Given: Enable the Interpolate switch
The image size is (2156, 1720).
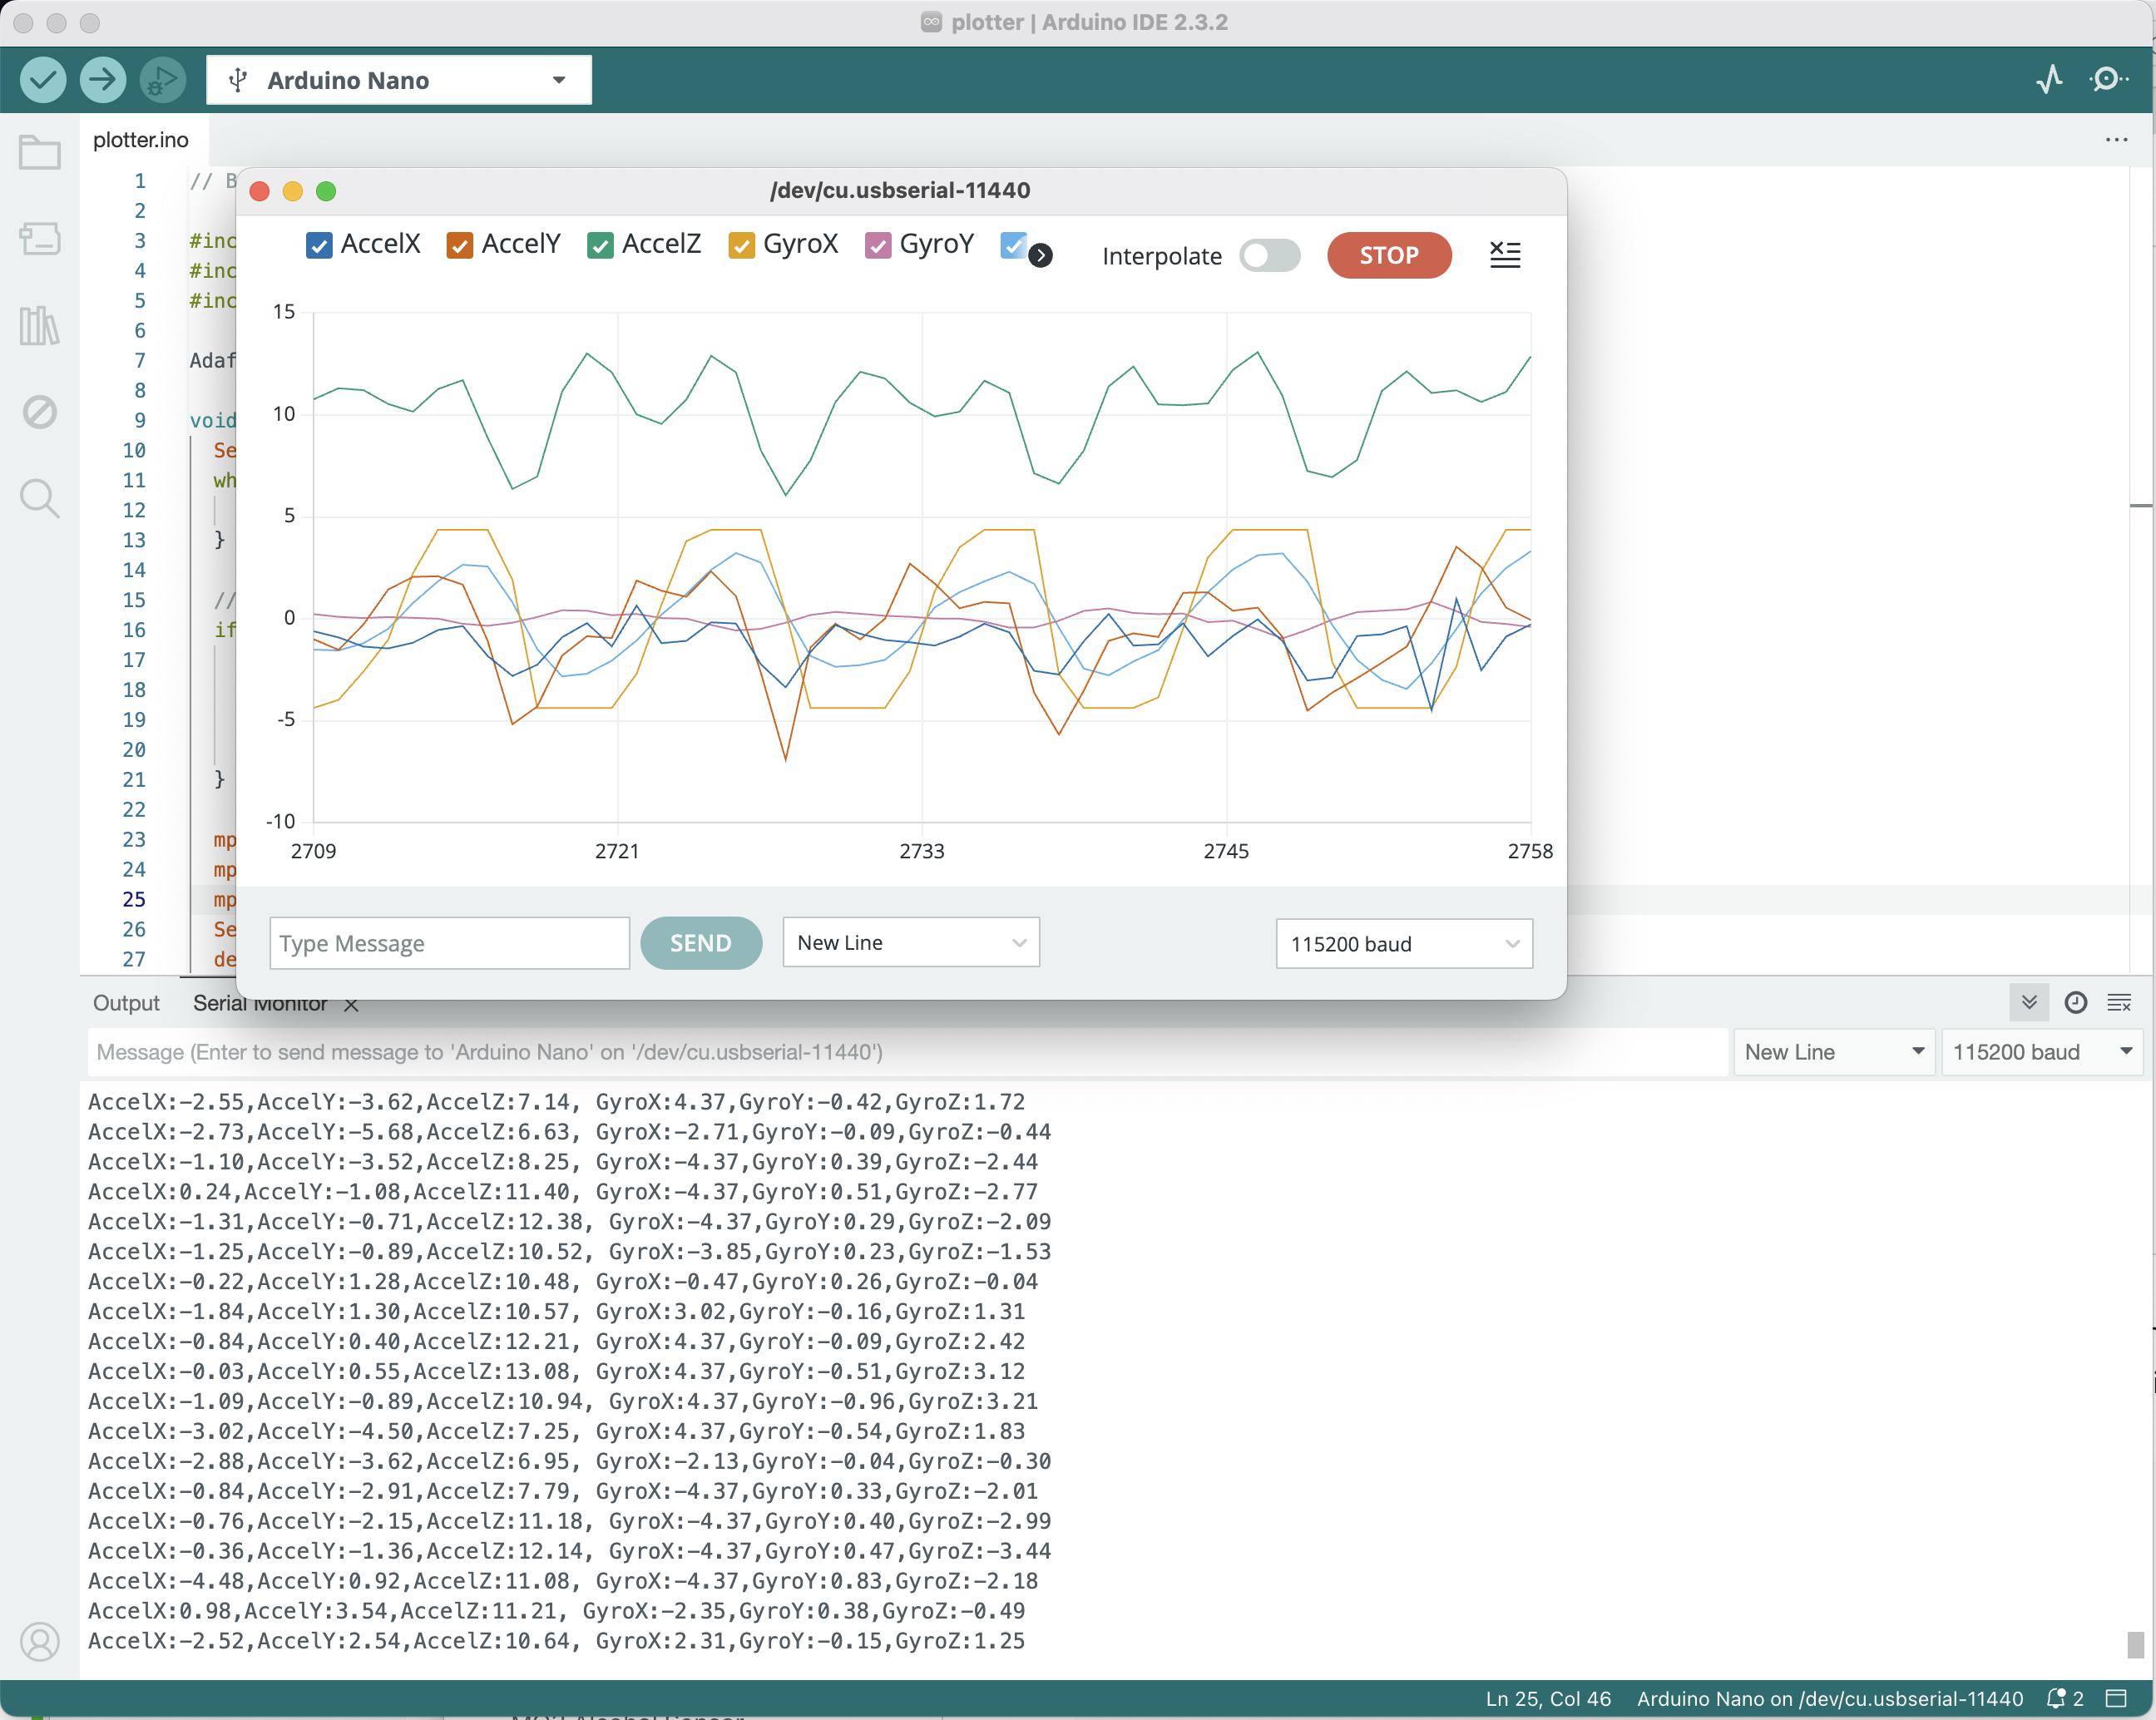Looking at the screenshot, I should [1269, 255].
